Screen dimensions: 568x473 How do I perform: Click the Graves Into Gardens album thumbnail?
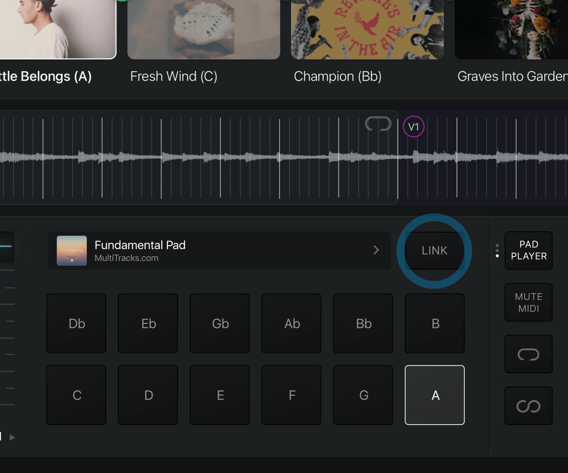(511, 30)
